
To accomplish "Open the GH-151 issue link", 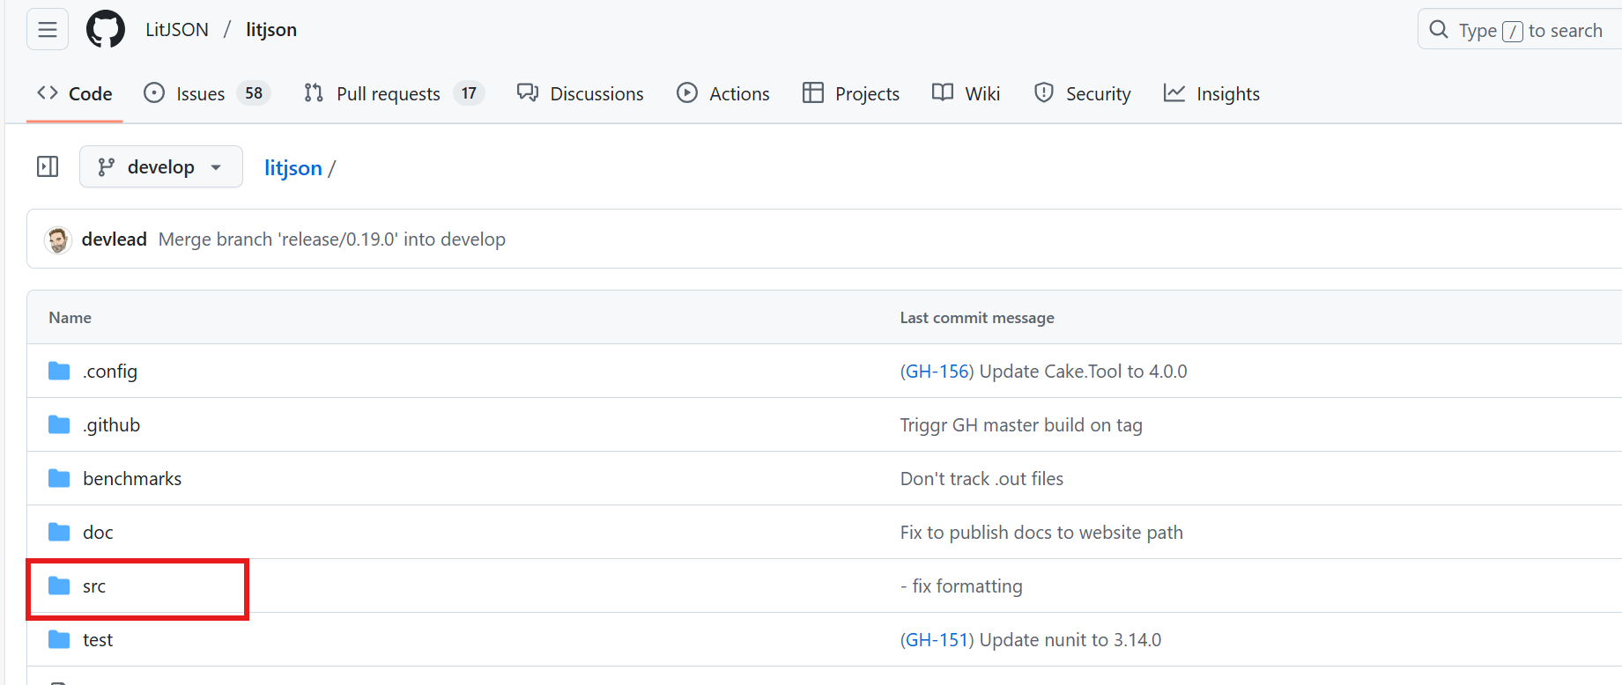I will [x=937, y=640].
